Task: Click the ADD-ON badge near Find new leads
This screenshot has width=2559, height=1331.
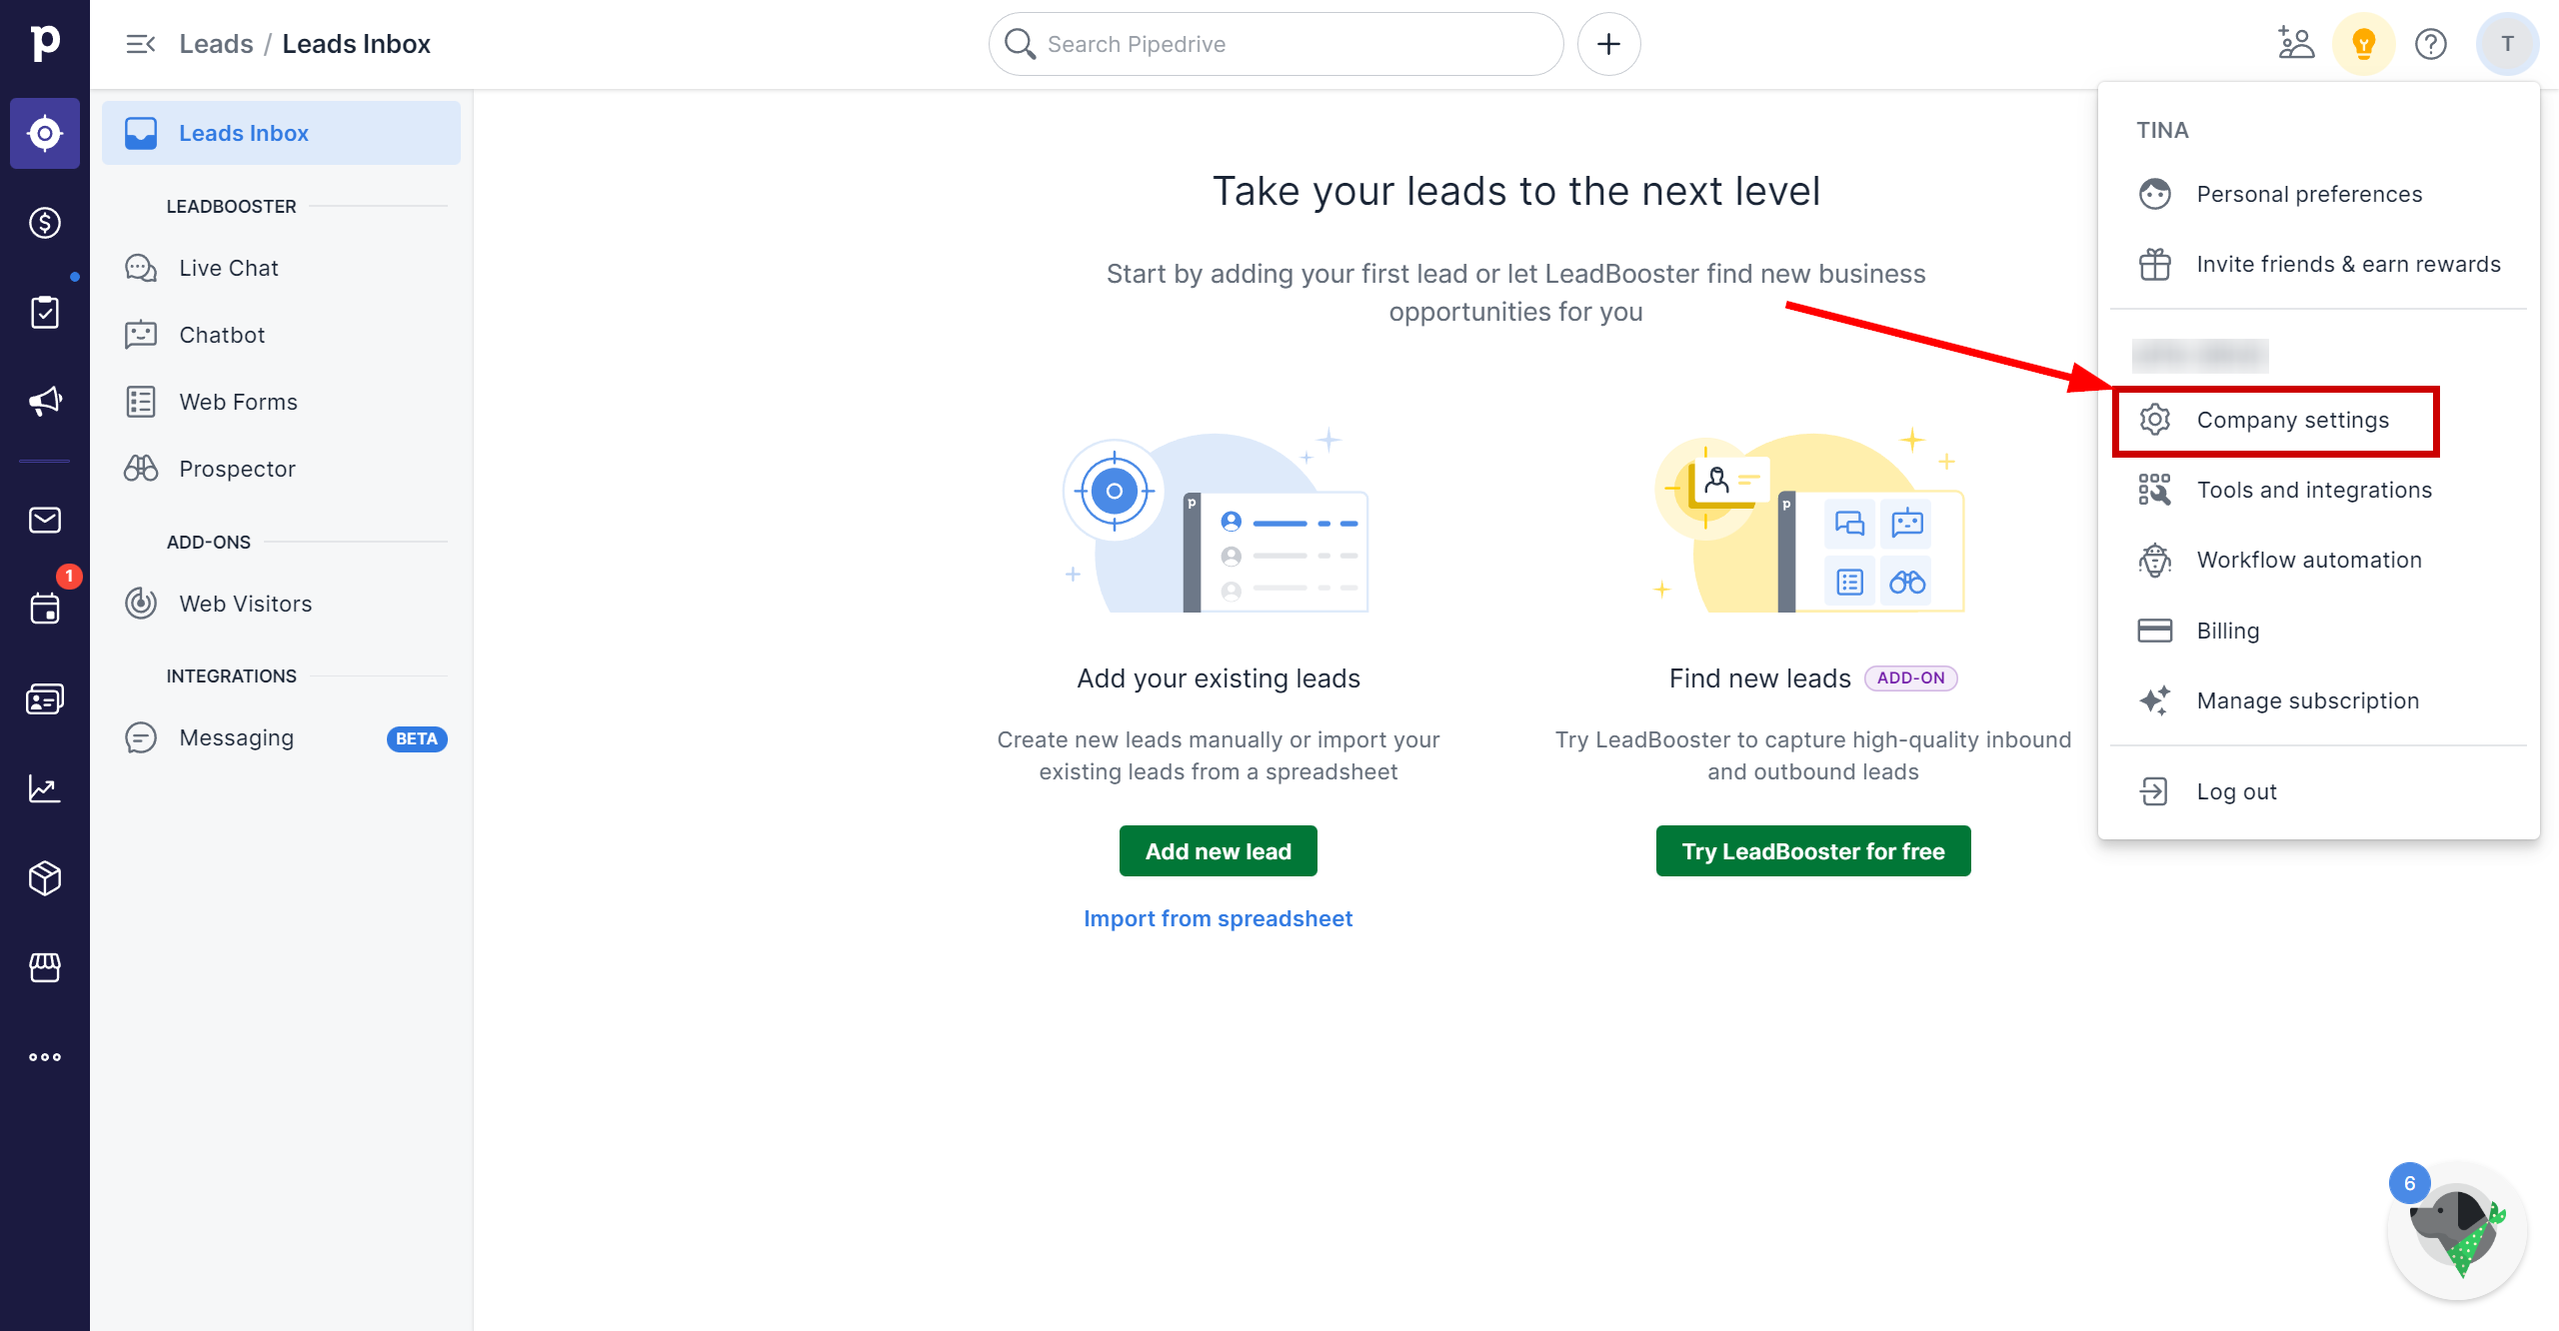Action: (x=1910, y=678)
